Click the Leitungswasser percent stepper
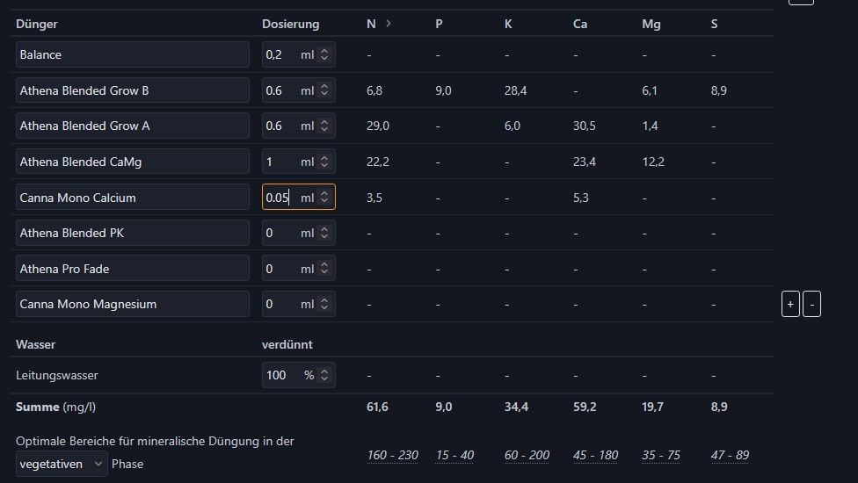858x483 pixels. [324, 375]
